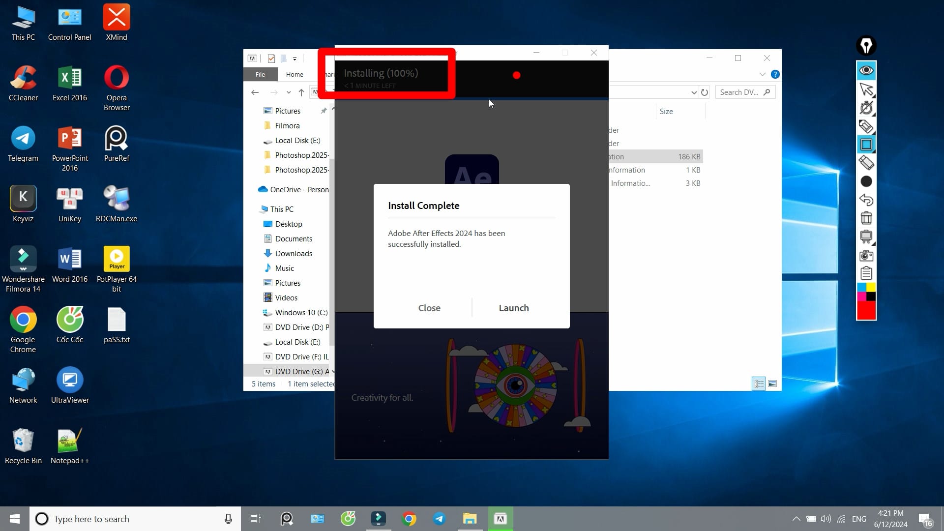Open the customize quick access toolbar dropdown
Viewport: 944px width, 531px height.
pos(295,59)
